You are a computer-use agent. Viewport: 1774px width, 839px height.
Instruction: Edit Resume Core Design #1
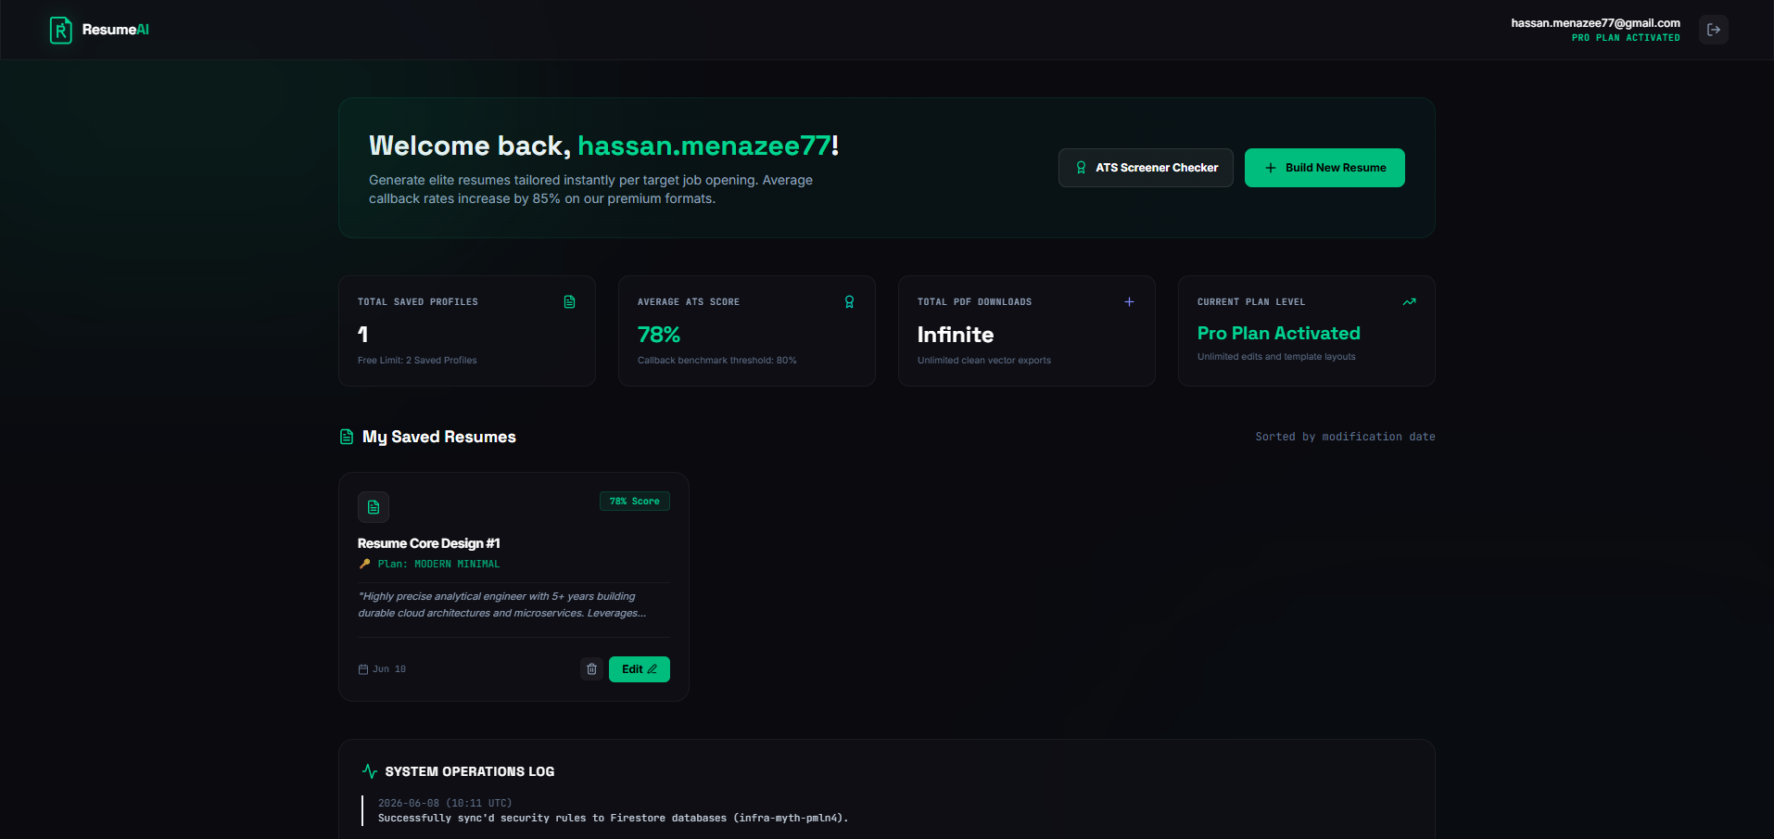point(640,669)
